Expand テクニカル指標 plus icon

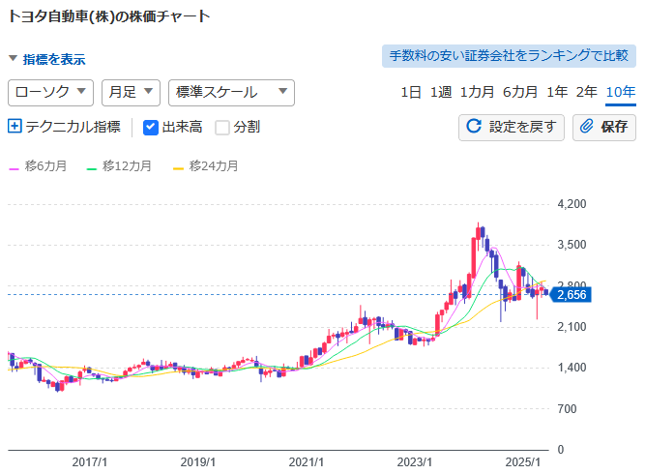[15, 126]
